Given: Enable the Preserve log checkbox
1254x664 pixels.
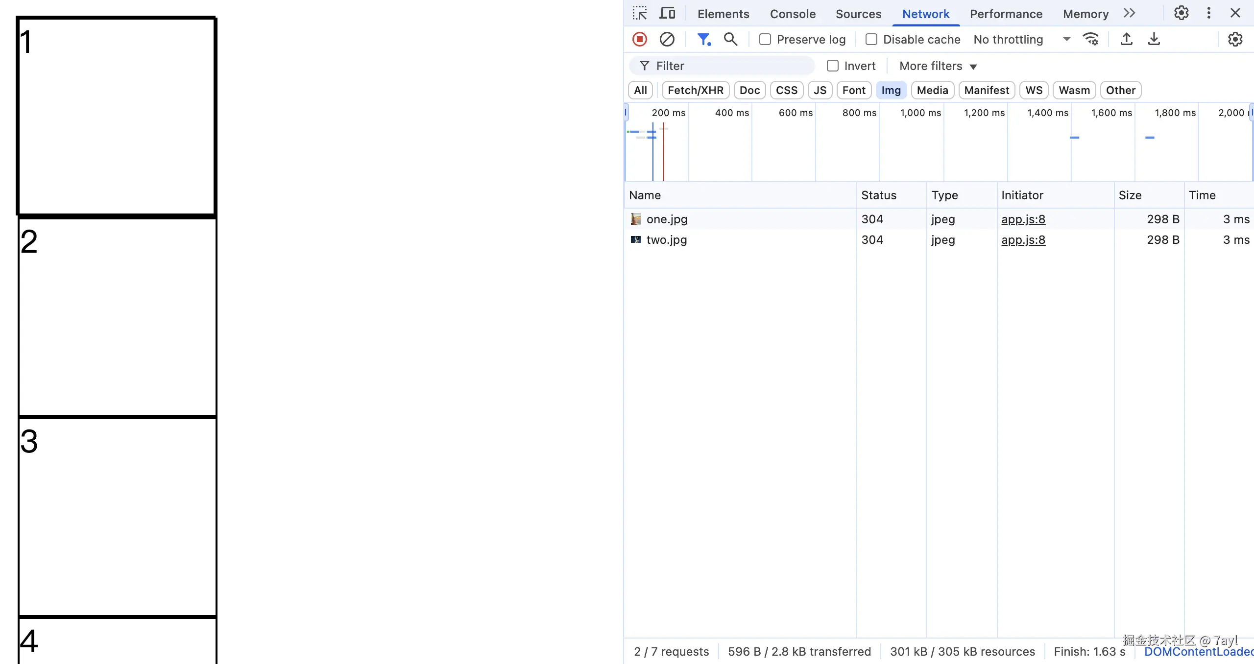Looking at the screenshot, I should coord(765,39).
